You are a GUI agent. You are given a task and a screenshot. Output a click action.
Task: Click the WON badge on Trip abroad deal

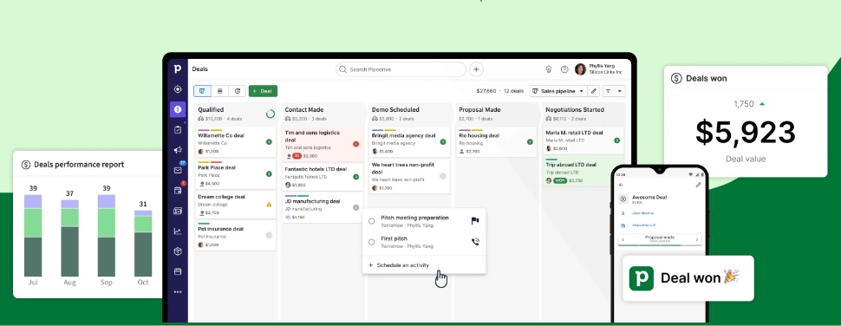pos(560,180)
